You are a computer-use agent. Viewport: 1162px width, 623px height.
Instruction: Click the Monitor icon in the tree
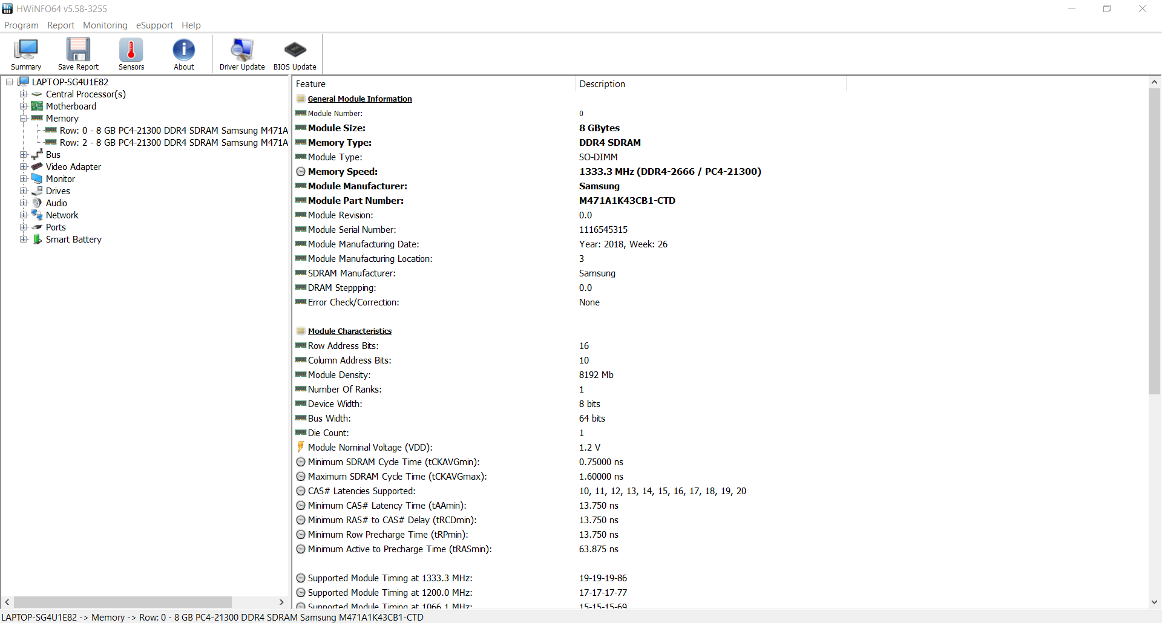pos(37,178)
